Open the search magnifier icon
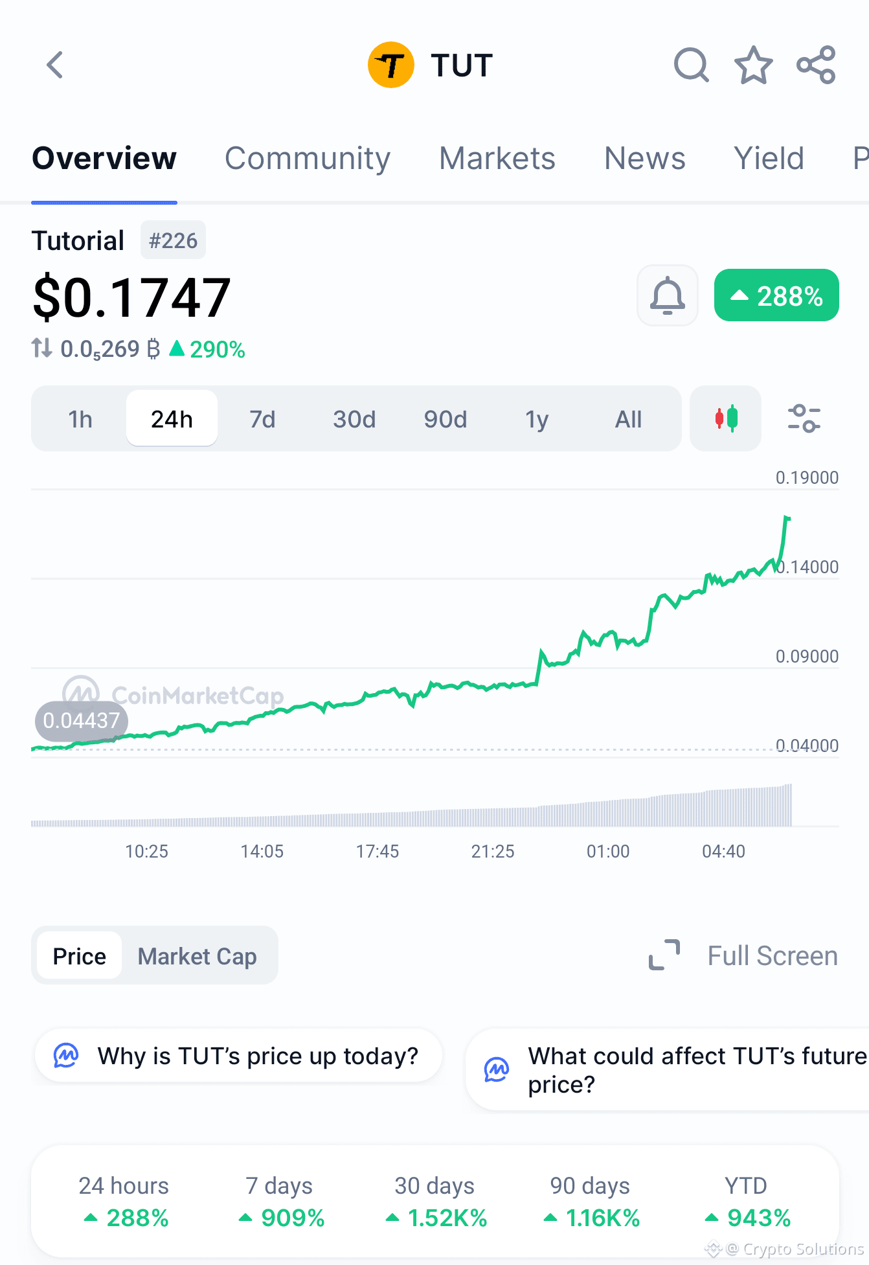The width and height of the screenshot is (869, 1265). point(691,65)
